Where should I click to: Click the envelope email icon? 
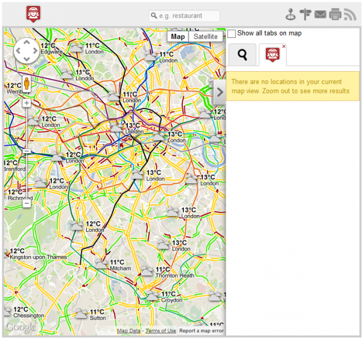pos(320,14)
